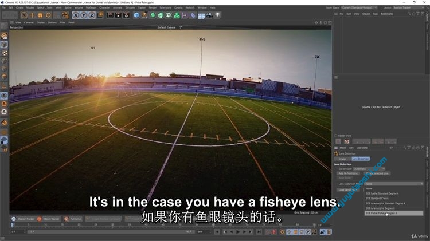Image resolution: width=430 pixels, height=241 pixels.
Task: Add a Light object
Action: point(217,15)
